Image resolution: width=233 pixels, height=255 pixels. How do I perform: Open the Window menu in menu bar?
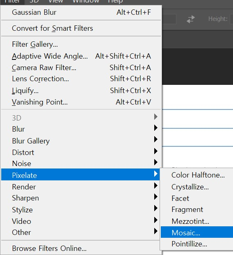[x=86, y=1]
